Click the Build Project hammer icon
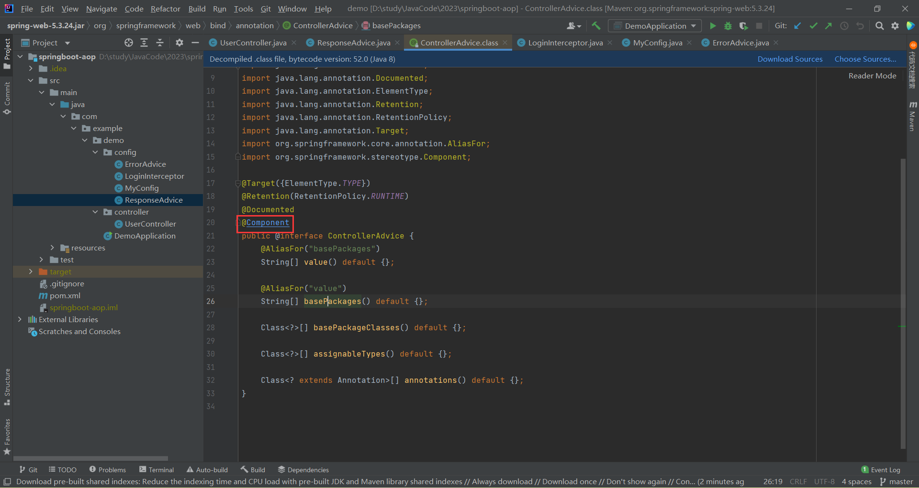This screenshot has height=488, width=919. click(x=596, y=26)
